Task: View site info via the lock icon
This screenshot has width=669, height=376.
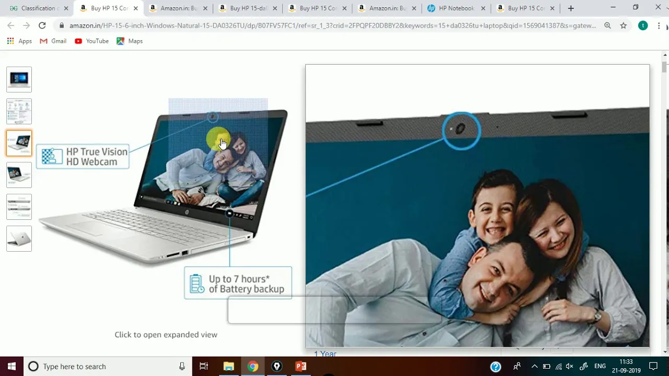Action: point(62,26)
